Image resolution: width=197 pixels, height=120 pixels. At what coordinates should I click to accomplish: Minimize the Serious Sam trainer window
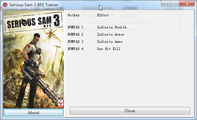pos(166,3)
